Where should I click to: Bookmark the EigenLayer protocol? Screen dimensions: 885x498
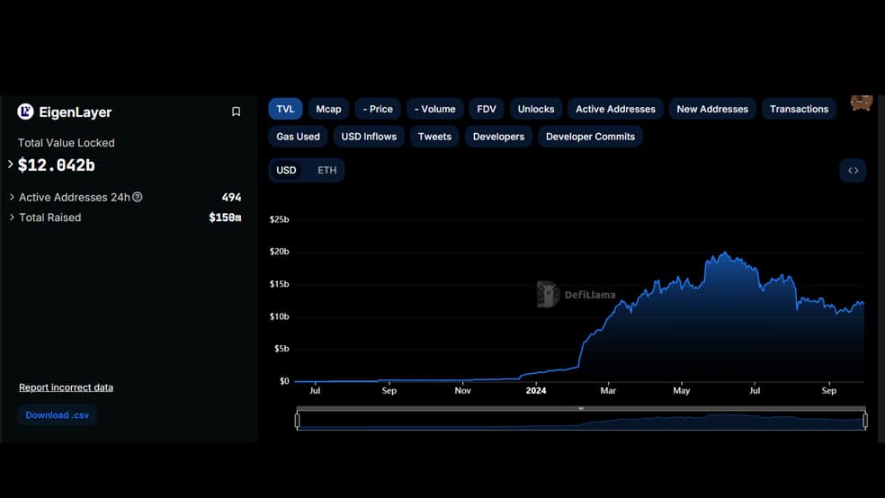coord(236,111)
